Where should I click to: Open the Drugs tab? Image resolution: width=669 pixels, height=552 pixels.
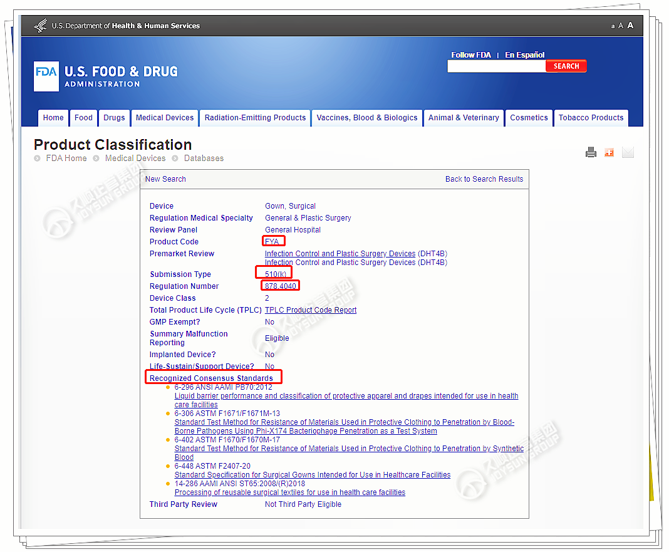[x=115, y=118]
